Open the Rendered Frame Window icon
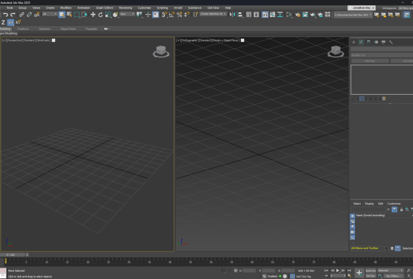The height and width of the screenshot is (279, 413). (x=305, y=15)
